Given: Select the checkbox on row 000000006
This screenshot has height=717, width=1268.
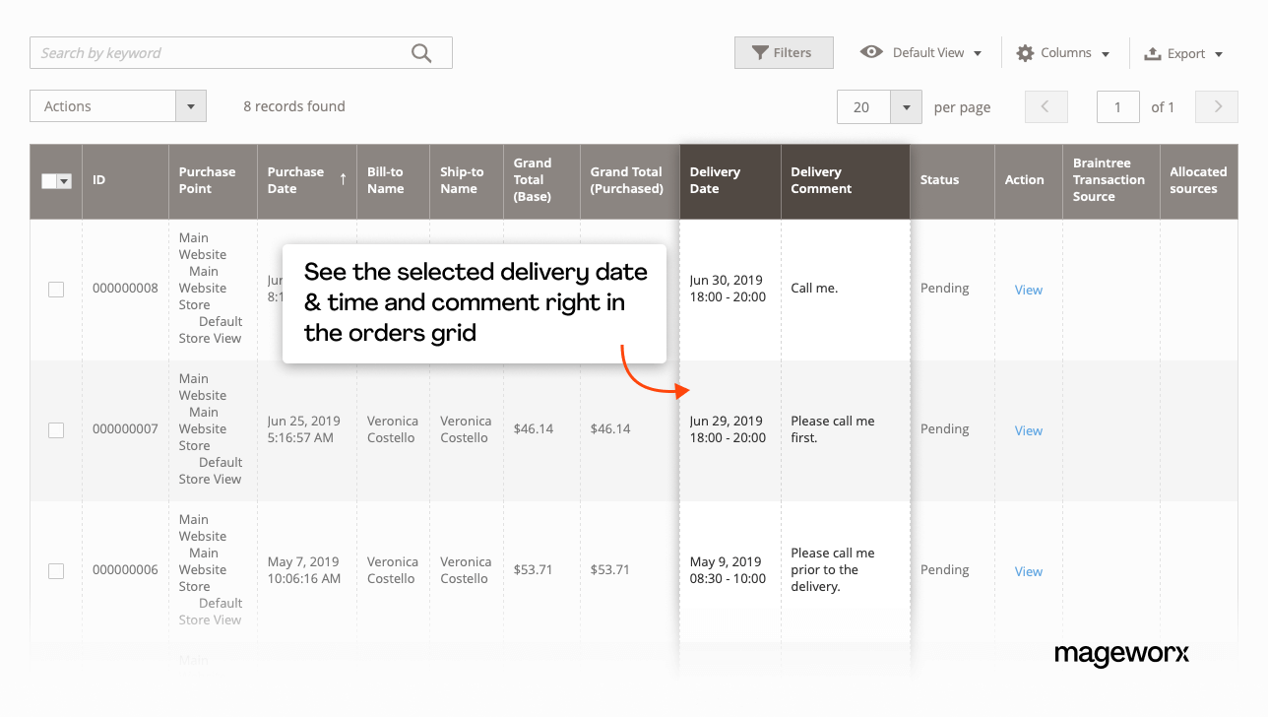Looking at the screenshot, I should (56, 571).
